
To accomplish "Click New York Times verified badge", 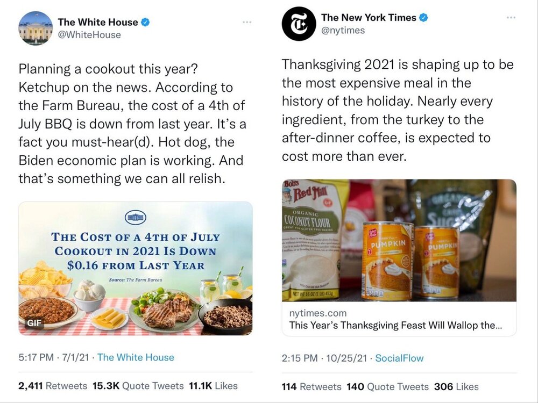I will 424,18.
